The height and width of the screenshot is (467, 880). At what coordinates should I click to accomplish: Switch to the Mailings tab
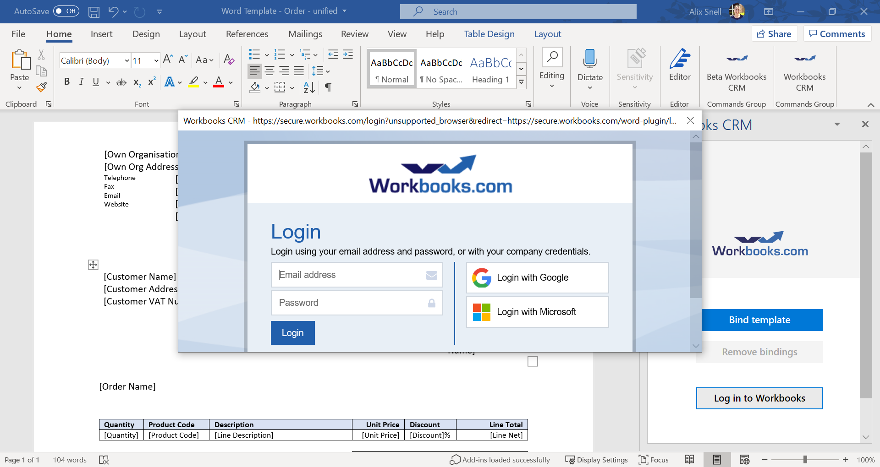pyautogui.click(x=305, y=34)
